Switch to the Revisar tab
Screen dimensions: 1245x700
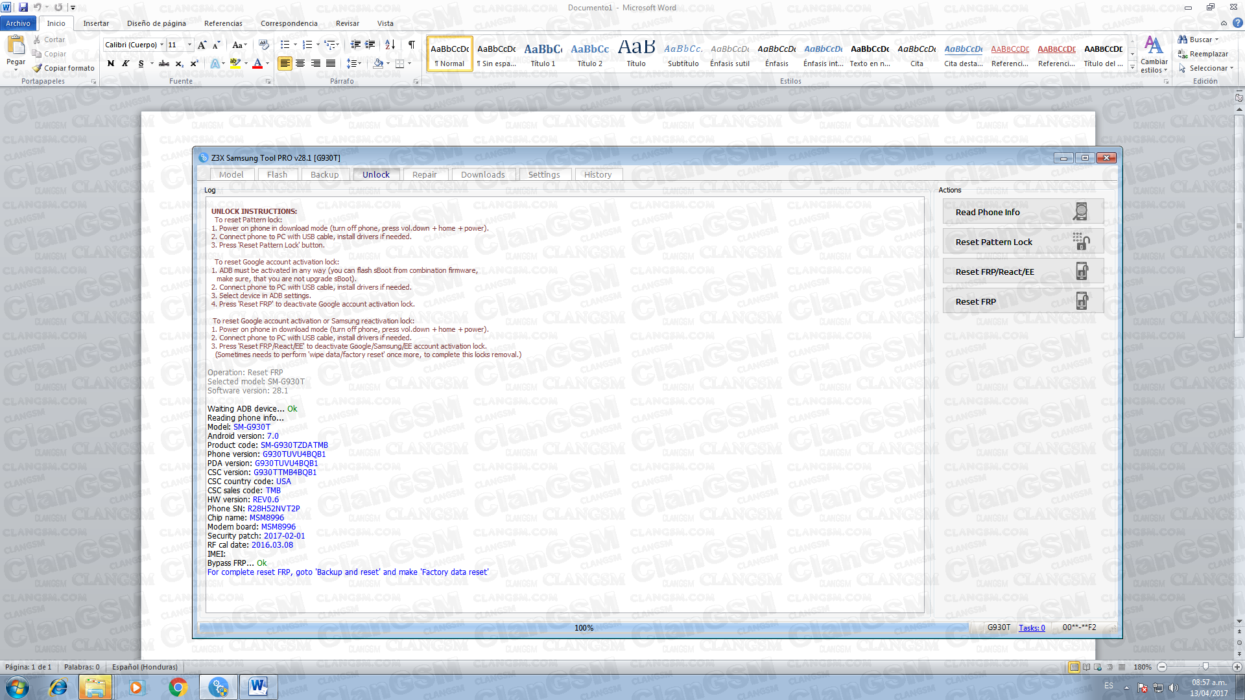pos(348,23)
